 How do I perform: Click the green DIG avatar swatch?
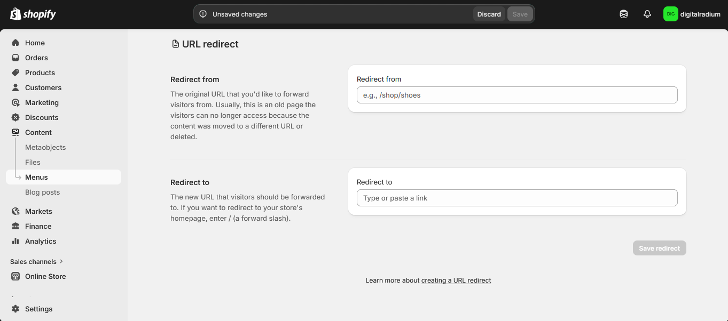coord(670,14)
